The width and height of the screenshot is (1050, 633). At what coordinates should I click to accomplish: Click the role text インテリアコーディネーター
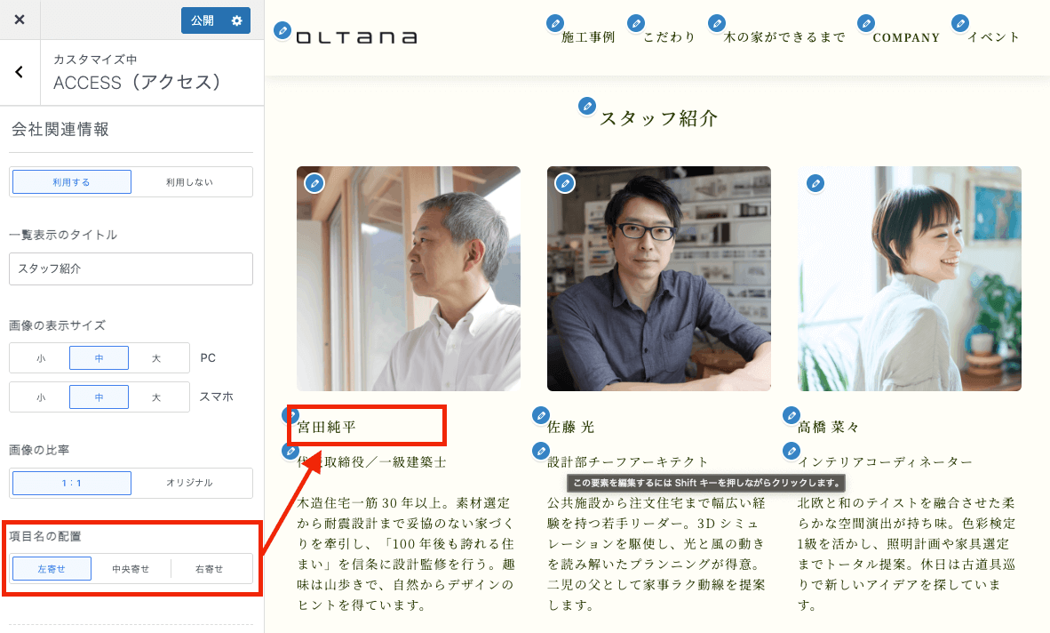point(885,462)
